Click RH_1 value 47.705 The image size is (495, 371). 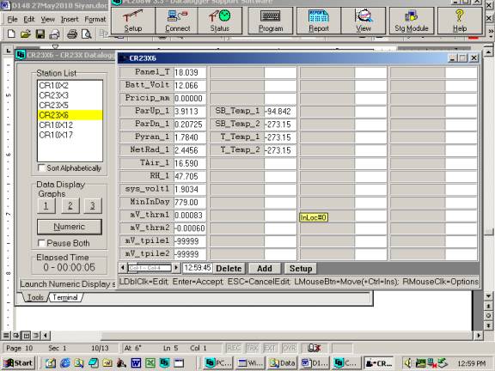pos(190,176)
